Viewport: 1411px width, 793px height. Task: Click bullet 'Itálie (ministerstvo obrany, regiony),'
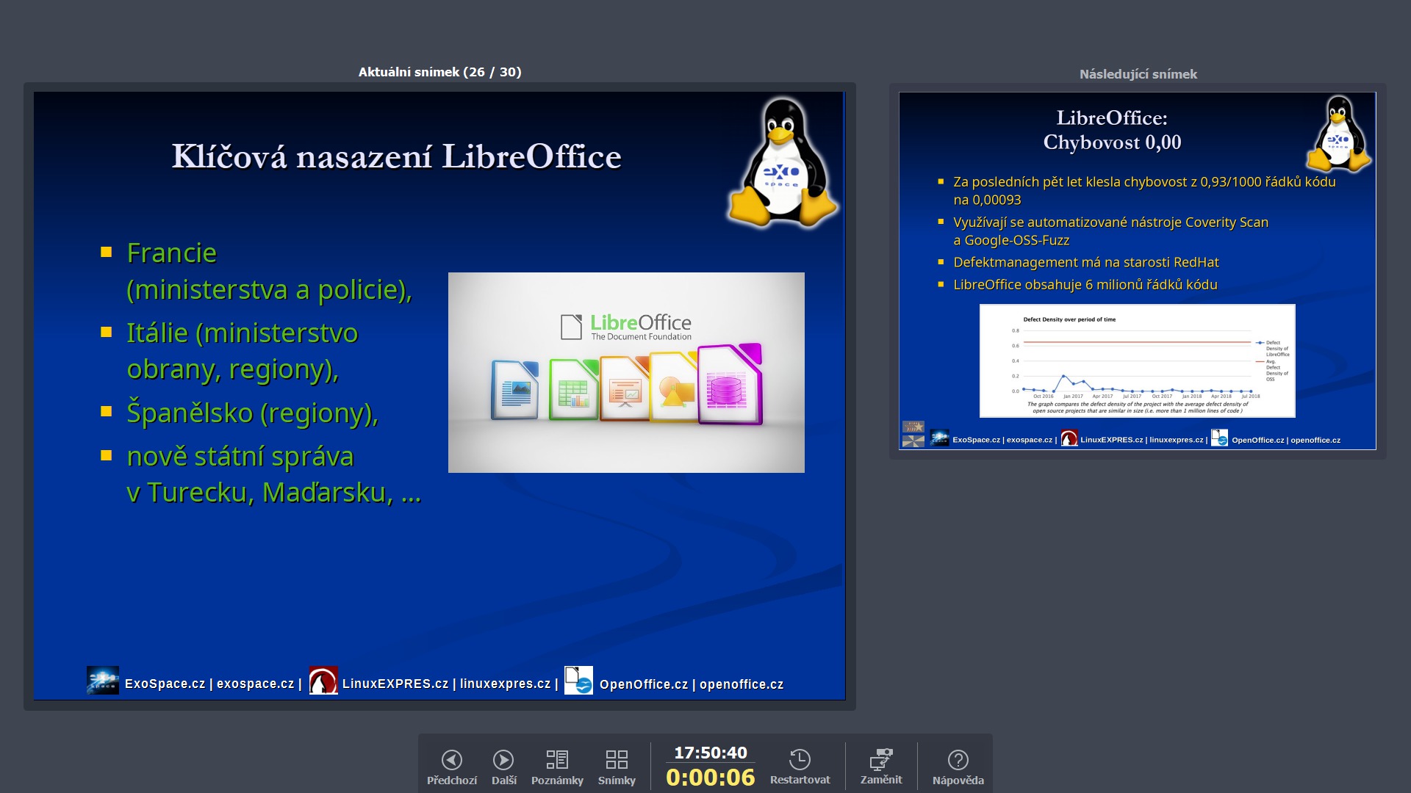[x=243, y=351]
